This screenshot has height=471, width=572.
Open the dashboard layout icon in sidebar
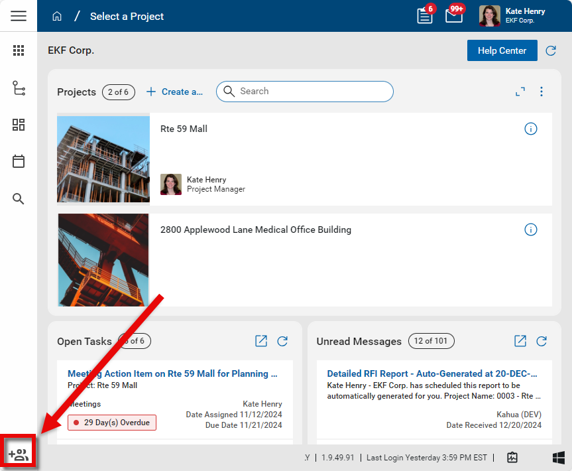click(x=19, y=125)
